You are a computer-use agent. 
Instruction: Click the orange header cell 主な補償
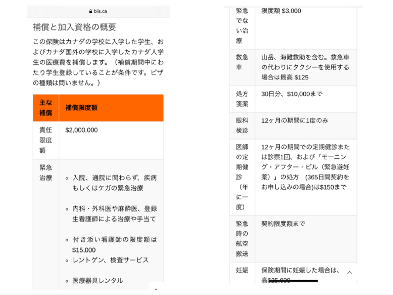click(x=46, y=107)
